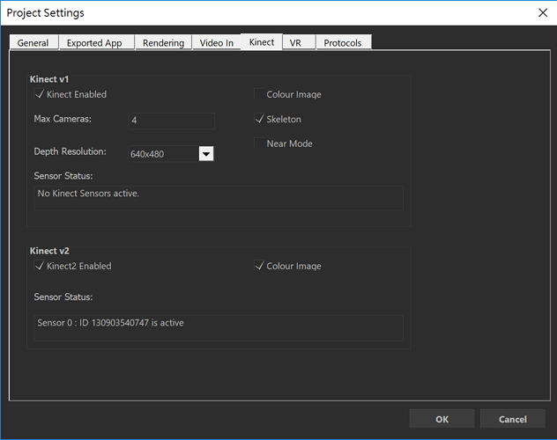Click the 'Max Cameras:' label
This screenshot has width=557, height=440.
click(63, 119)
